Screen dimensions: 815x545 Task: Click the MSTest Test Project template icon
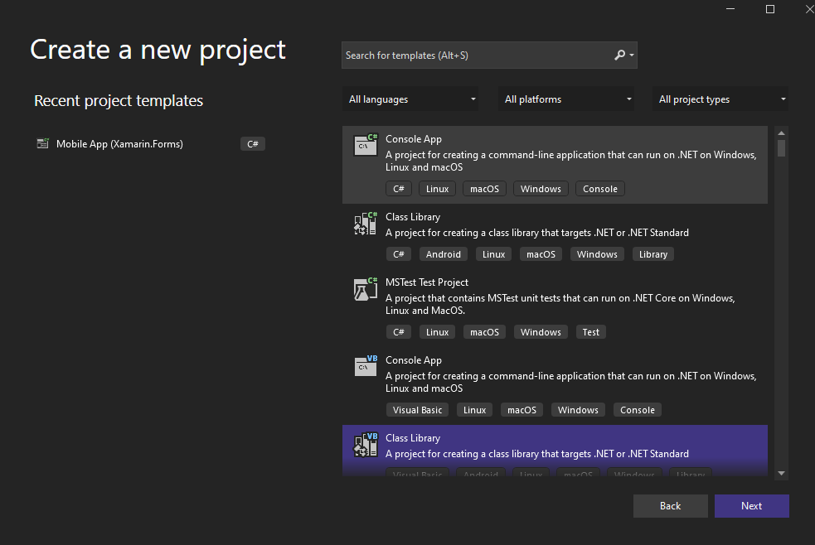[365, 288]
